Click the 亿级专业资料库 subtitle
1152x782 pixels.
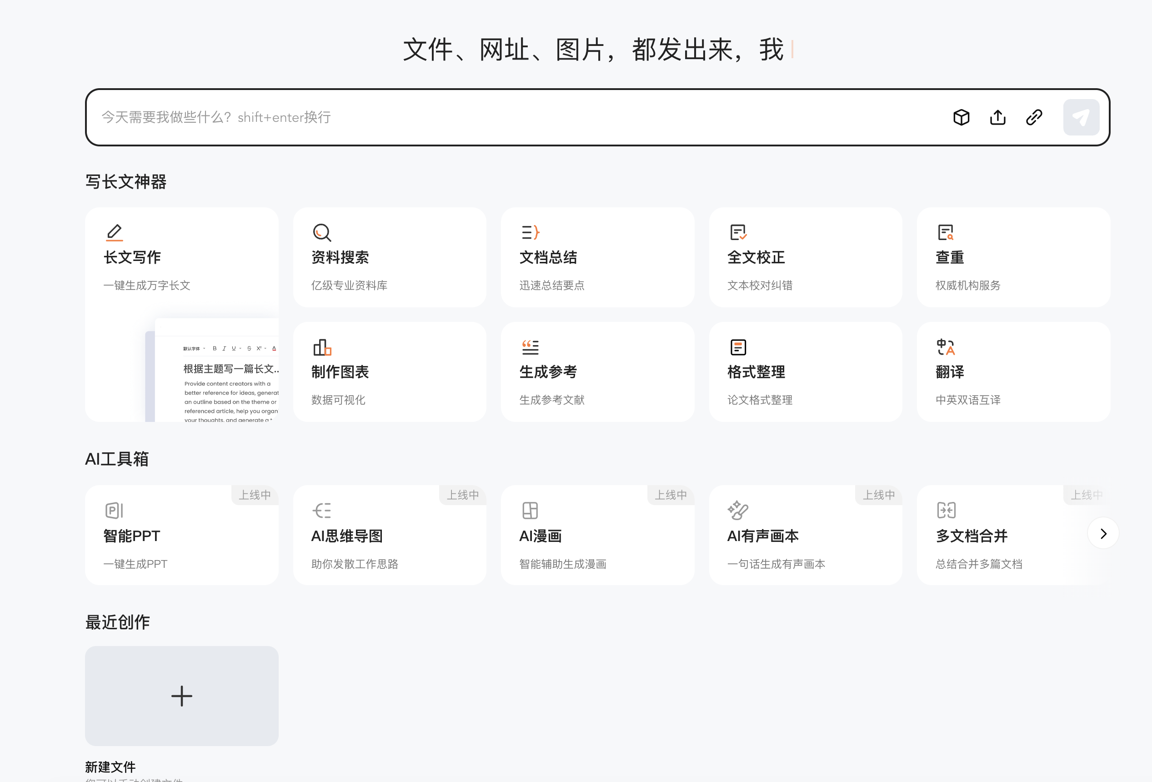350,285
